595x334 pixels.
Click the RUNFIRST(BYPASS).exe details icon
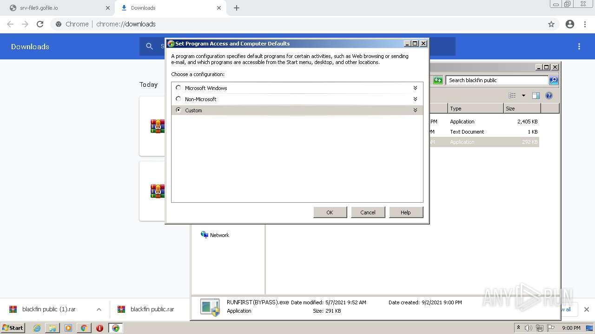click(x=210, y=307)
